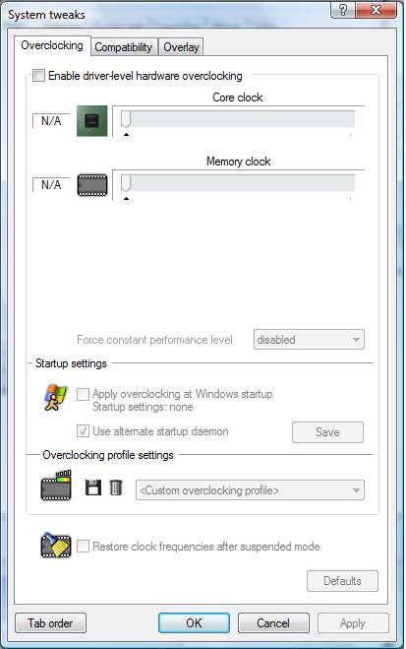Screen dimensions: 406x649
Task: Click the Tab order button
Action: coord(50,623)
